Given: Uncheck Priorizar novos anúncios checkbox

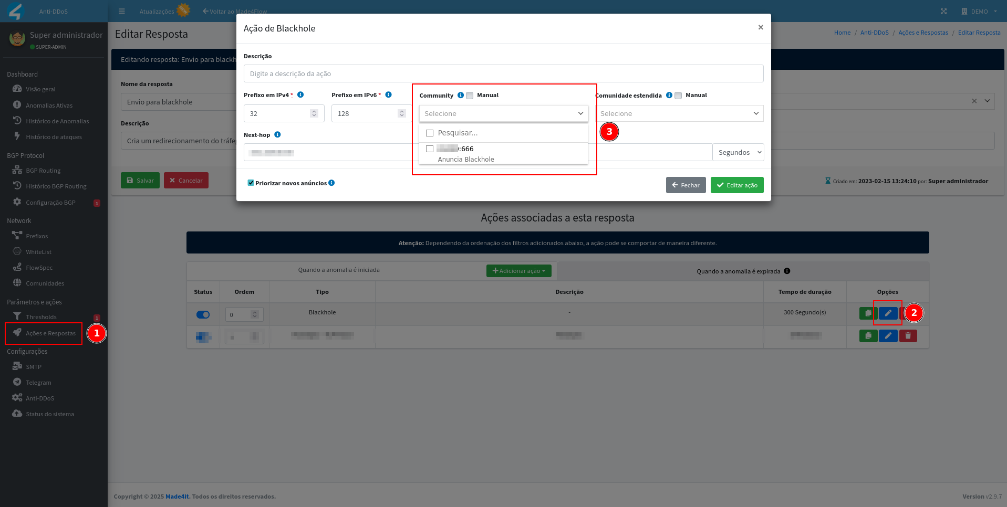Looking at the screenshot, I should point(251,183).
